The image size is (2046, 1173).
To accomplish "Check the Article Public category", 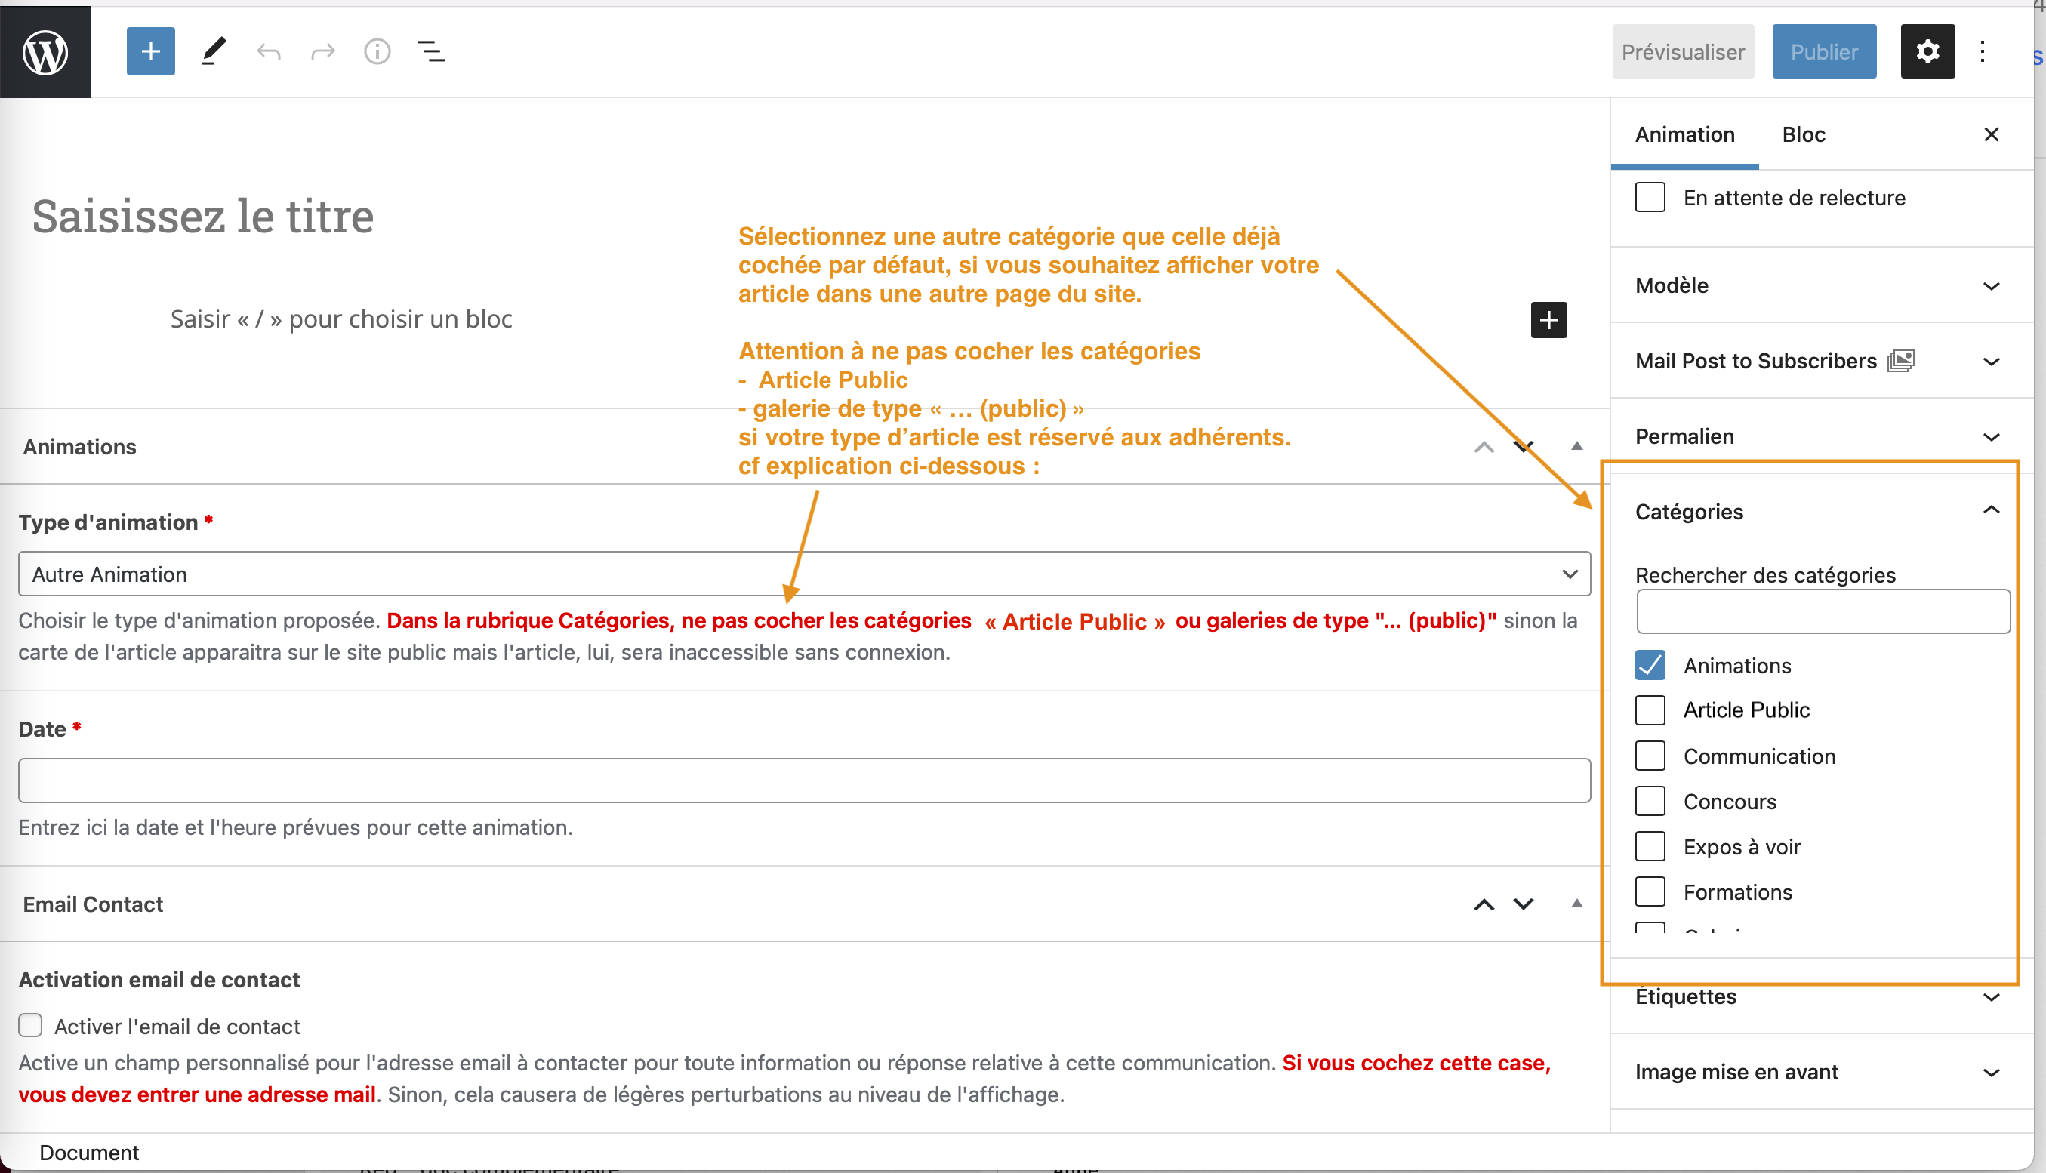I will (x=1650, y=710).
